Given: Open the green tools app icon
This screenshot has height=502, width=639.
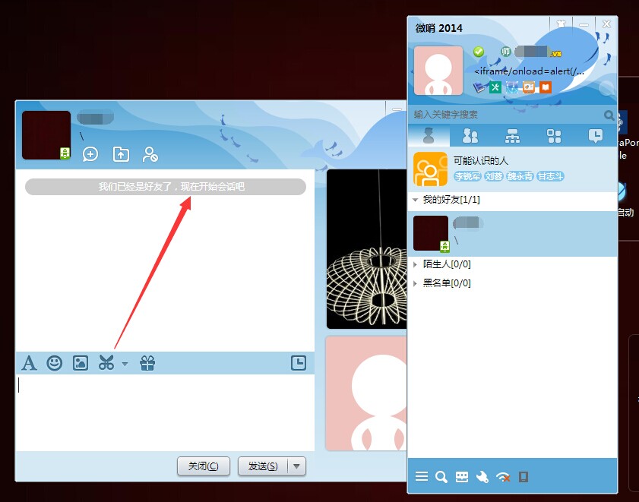Looking at the screenshot, I should 495,87.
